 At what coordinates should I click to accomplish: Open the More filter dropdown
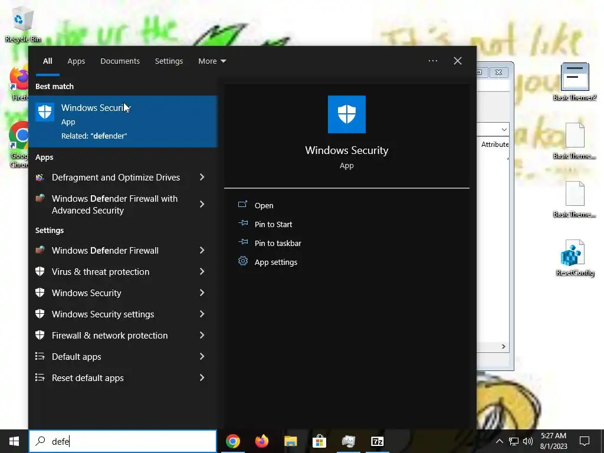tap(212, 61)
